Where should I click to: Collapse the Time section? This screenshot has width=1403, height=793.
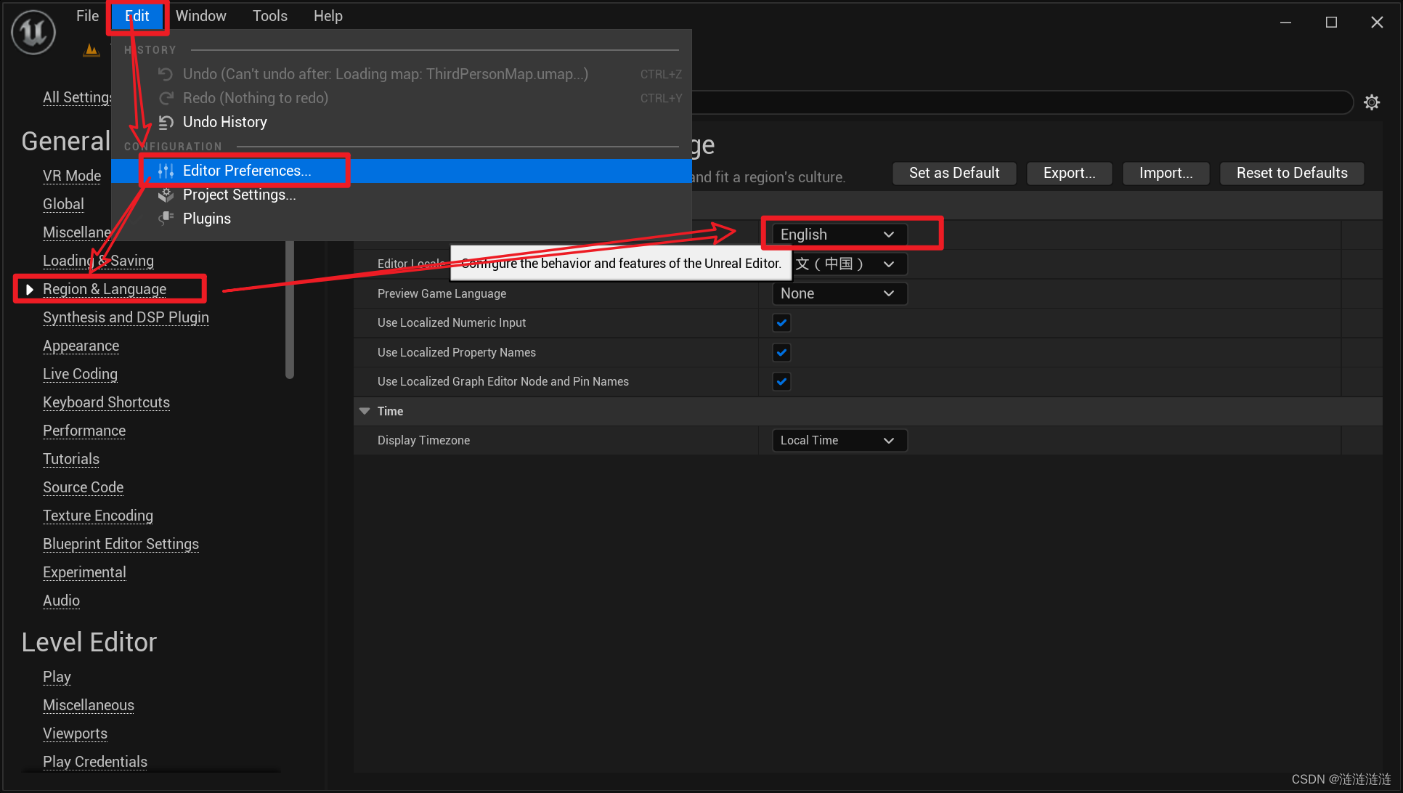pos(365,411)
